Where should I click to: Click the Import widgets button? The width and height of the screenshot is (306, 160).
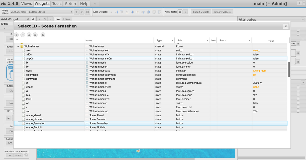[x=222, y=12]
